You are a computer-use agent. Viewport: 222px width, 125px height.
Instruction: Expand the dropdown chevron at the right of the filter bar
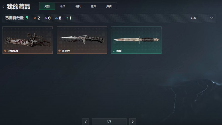tap(211, 18)
